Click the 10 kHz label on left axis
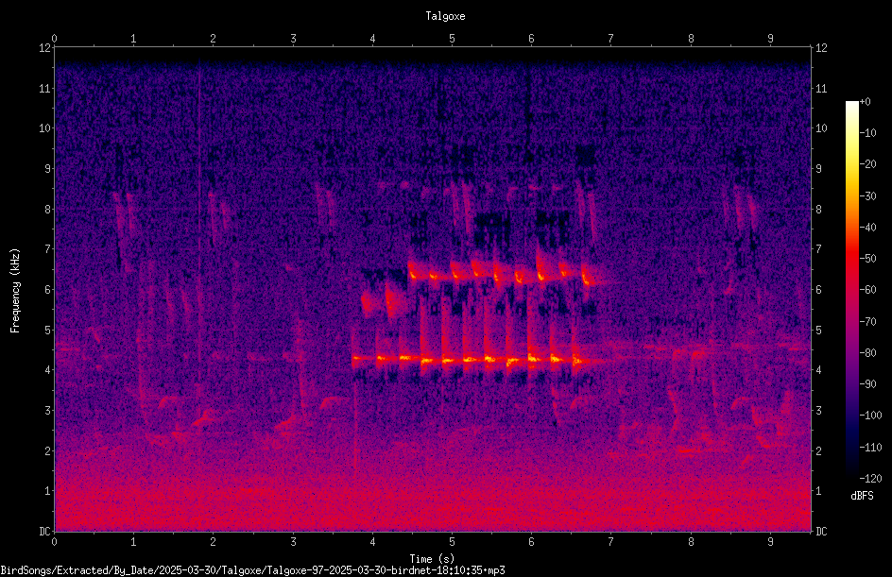The width and height of the screenshot is (892, 577). coord(45,128)
